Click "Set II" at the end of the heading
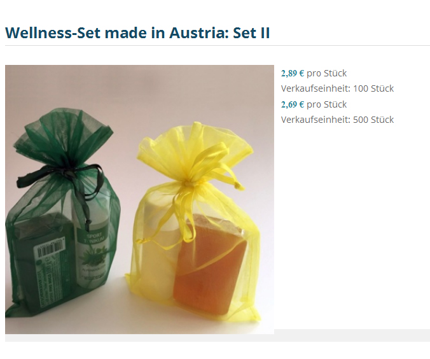 pos(251,32)
